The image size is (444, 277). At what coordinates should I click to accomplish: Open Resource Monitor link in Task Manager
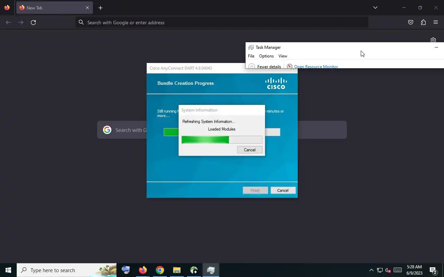[x=316, y=66]
